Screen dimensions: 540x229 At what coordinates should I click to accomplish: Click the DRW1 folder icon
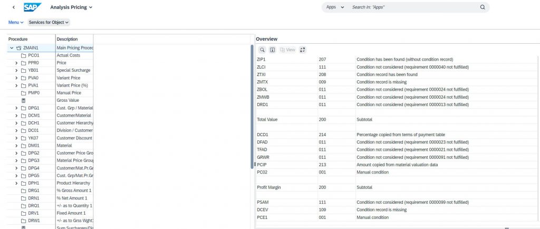click(x=23, y=221)
